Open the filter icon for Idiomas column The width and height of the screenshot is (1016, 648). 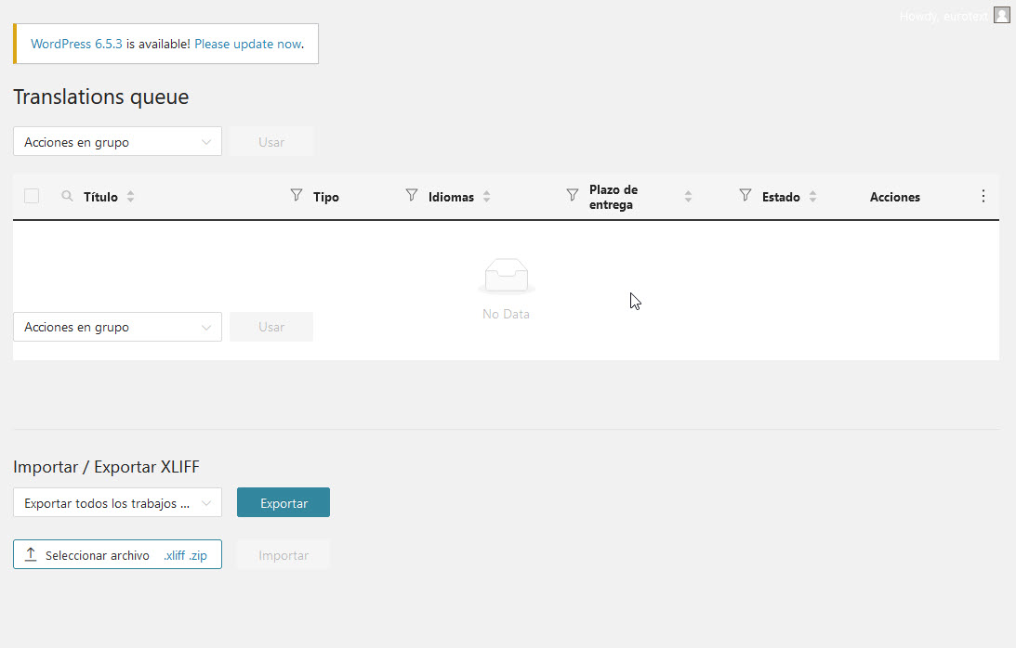(x=412, y=196)
